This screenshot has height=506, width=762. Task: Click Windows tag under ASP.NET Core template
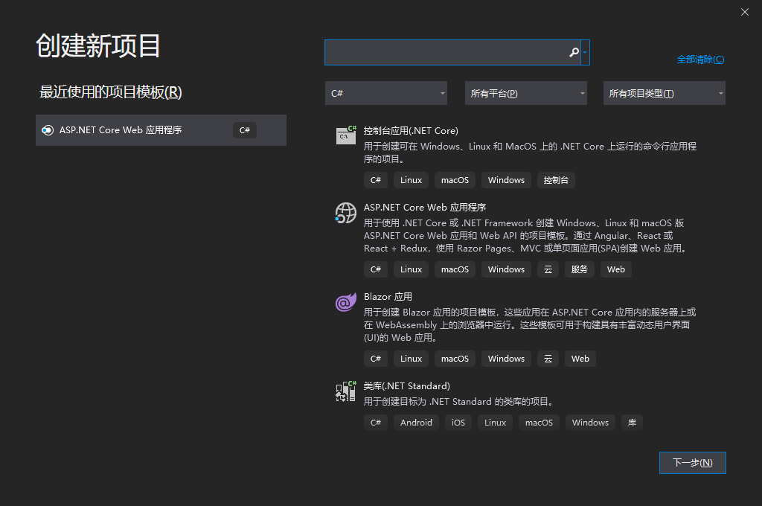(506, 270)
